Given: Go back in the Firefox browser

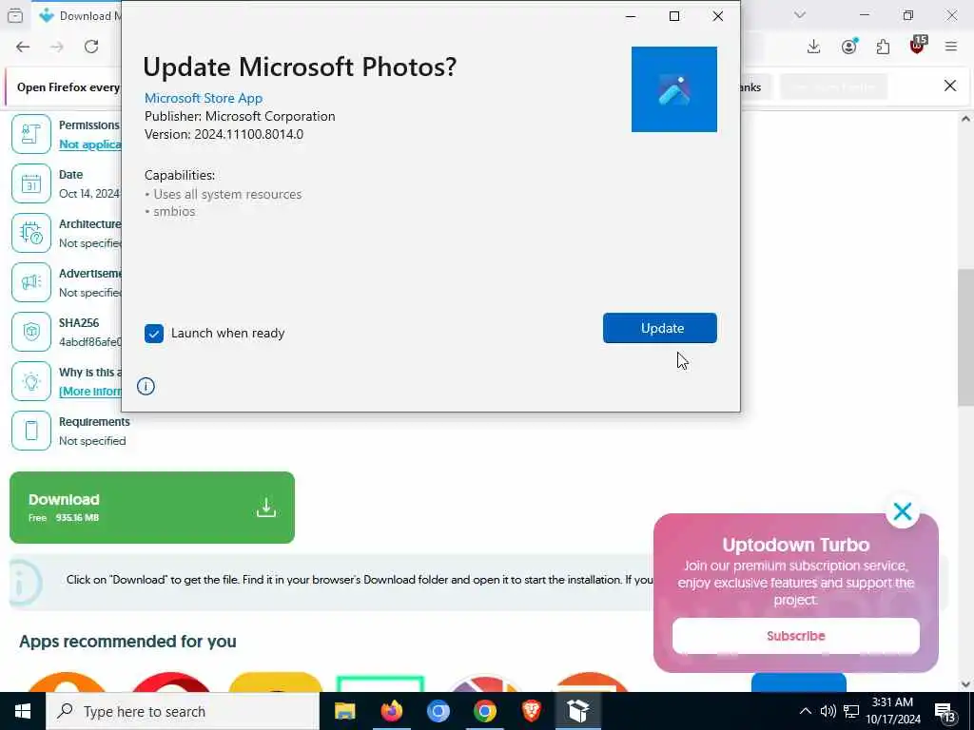Looking at the screenshot, I should click(23, 47).
